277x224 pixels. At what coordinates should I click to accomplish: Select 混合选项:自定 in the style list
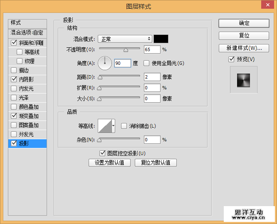click(x=27, y=32)
